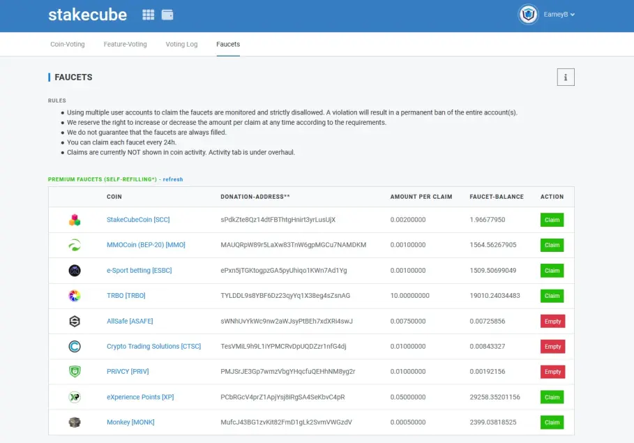The height and width of the screenshot is (443, 634).
Task: Select the CTSC donation address TesVMiL9h9L1iYPMCRvDpUQDZzr1nfG4dj
Action: pyautogui.click(x=283, y=346)
